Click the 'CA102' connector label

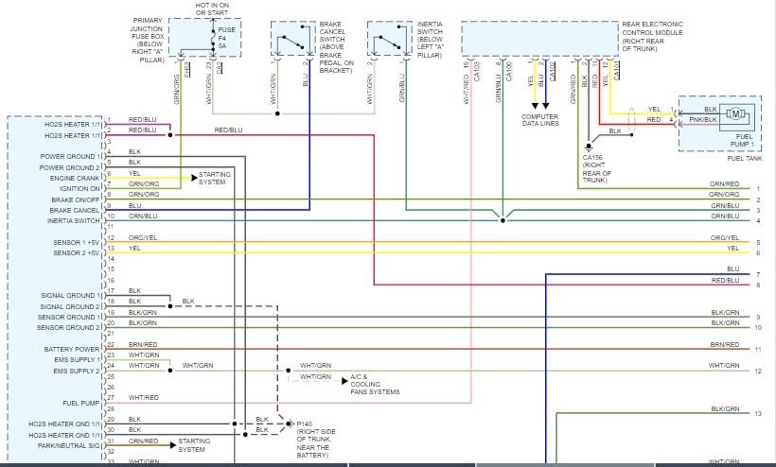(x=553, y=71)
